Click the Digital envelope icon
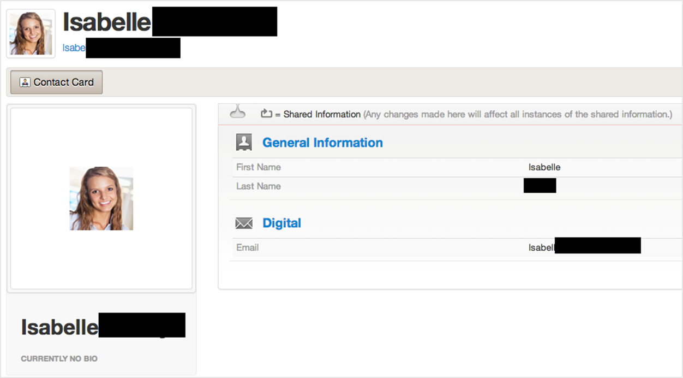Viewport: 683px width, 378px height. [x=244, y=223]
